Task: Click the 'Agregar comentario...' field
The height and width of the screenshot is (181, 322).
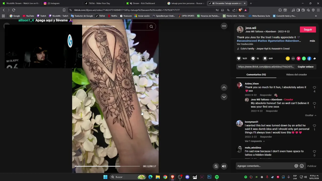Action: (265, 166)
